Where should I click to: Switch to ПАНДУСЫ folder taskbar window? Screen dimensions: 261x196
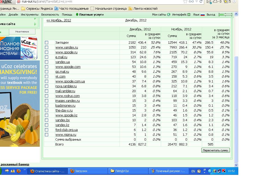128,171
